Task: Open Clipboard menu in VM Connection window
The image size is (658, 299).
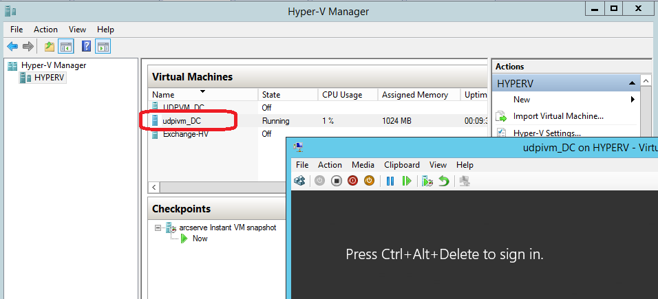Action: 402,165
